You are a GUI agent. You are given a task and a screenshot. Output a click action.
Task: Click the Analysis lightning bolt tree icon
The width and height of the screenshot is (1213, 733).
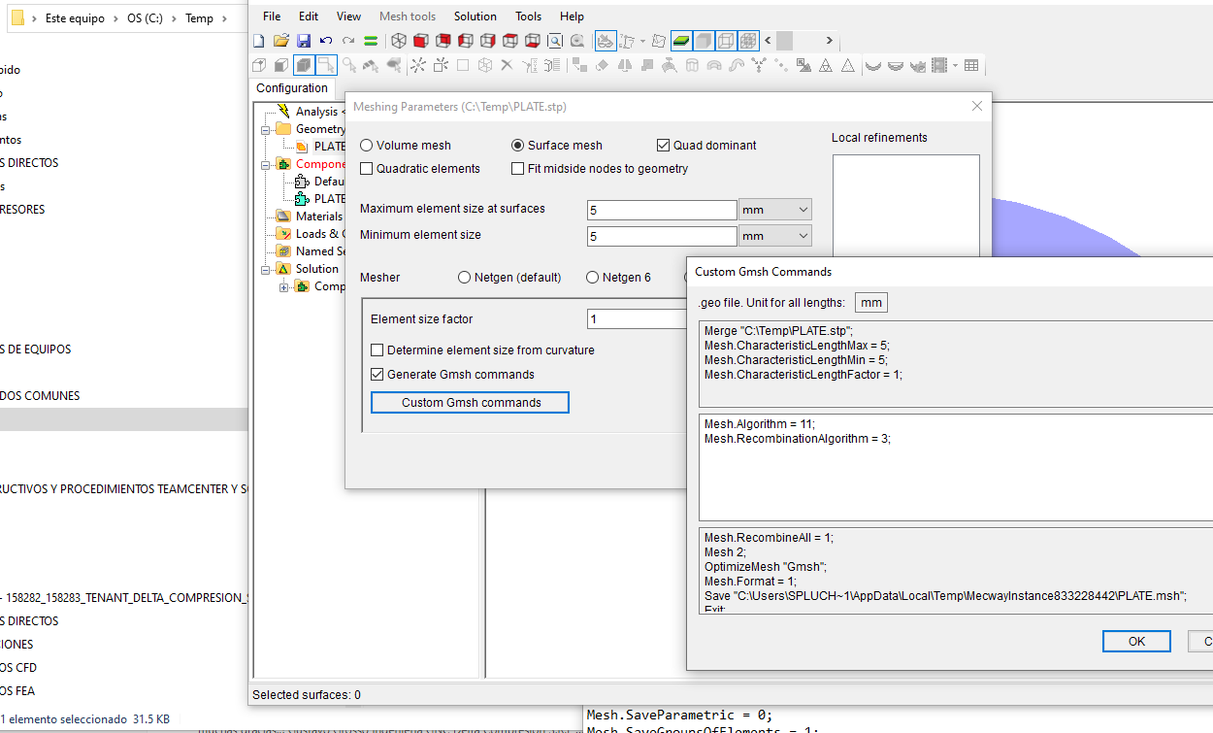coord(283,111)
